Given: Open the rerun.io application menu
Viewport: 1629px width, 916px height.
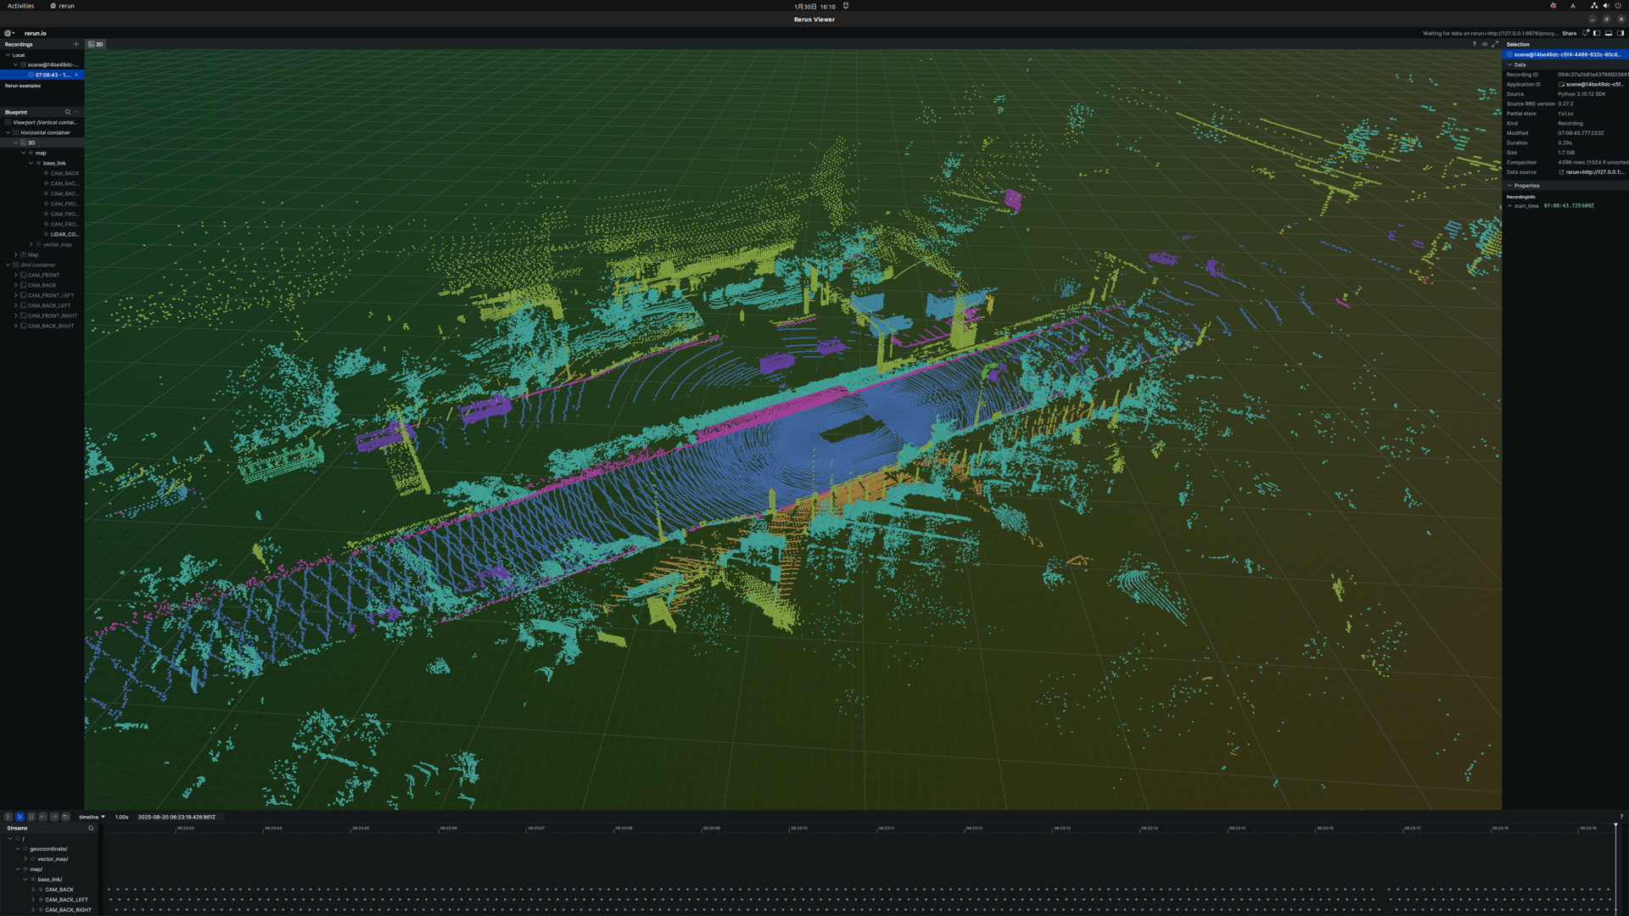Looking at the screenshot, I should point(7,33).
